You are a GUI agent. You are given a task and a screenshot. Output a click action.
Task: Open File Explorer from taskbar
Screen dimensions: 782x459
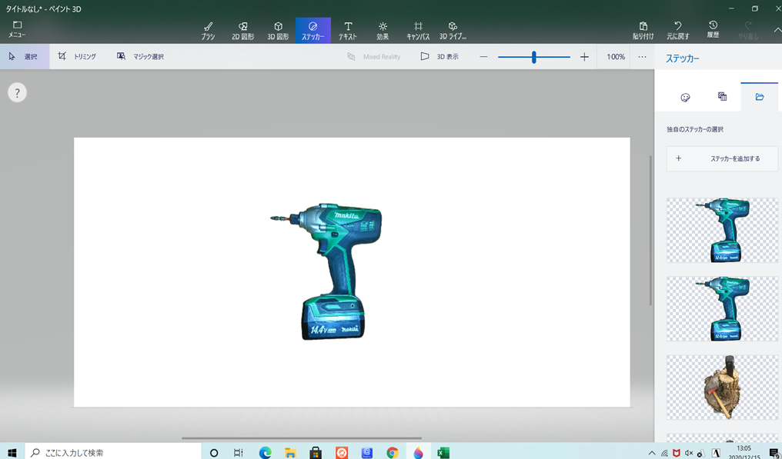pos(290,453)
